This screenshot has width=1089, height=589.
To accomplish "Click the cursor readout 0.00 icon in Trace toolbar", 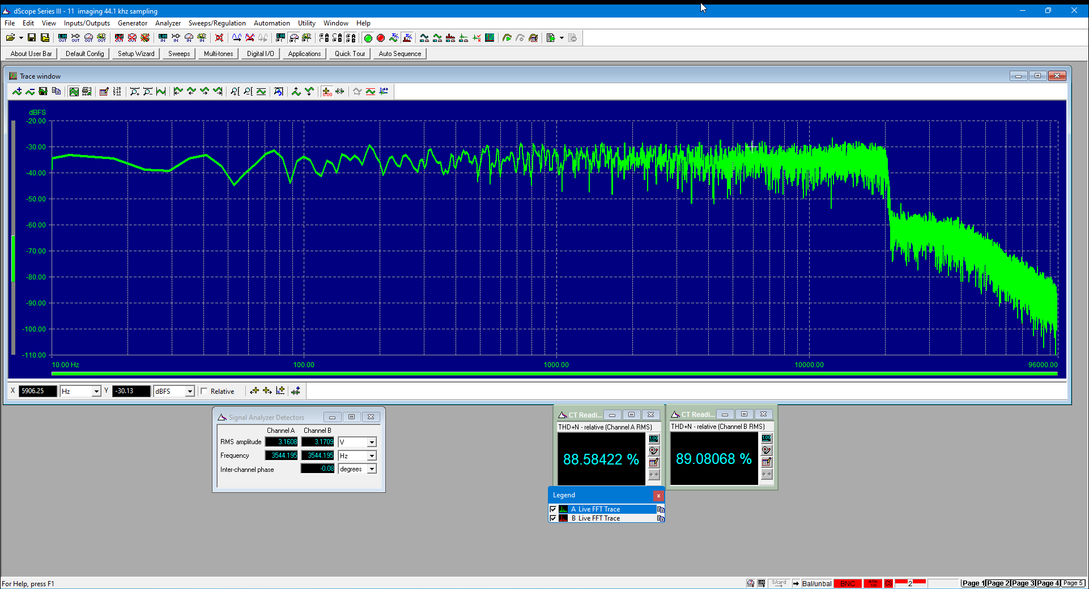I will pos(327,92).
